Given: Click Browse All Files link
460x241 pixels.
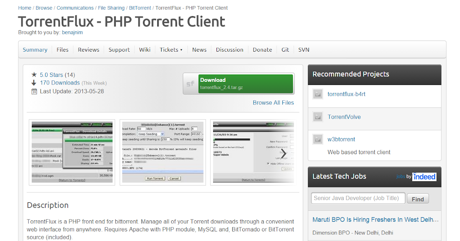Looking at the screenshot, I should click(x=273, y=103).
